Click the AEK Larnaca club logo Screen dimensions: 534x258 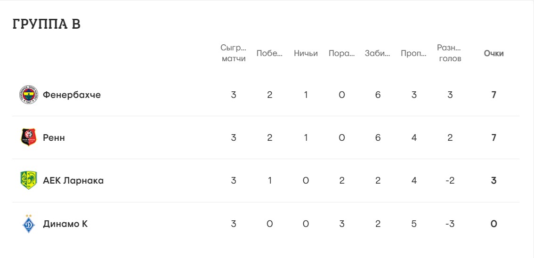pyautogui.click(x=28, y=180)
